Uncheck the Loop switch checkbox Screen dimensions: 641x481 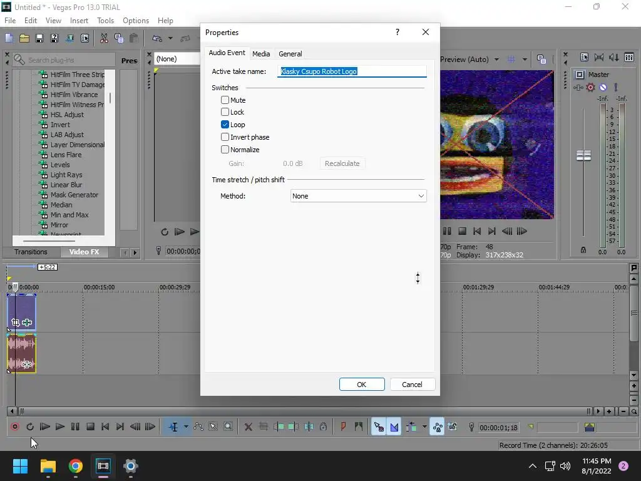(225, 125)
